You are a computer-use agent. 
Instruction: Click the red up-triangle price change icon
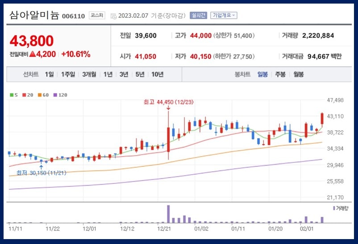point(33,54)
